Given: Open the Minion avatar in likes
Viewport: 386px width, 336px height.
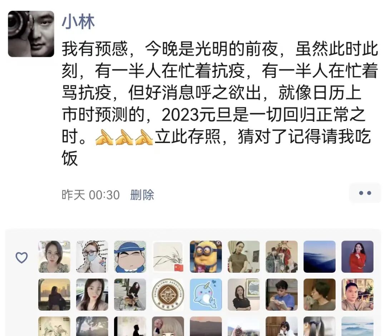Looking at the screenshot, I should coord(206,257).
